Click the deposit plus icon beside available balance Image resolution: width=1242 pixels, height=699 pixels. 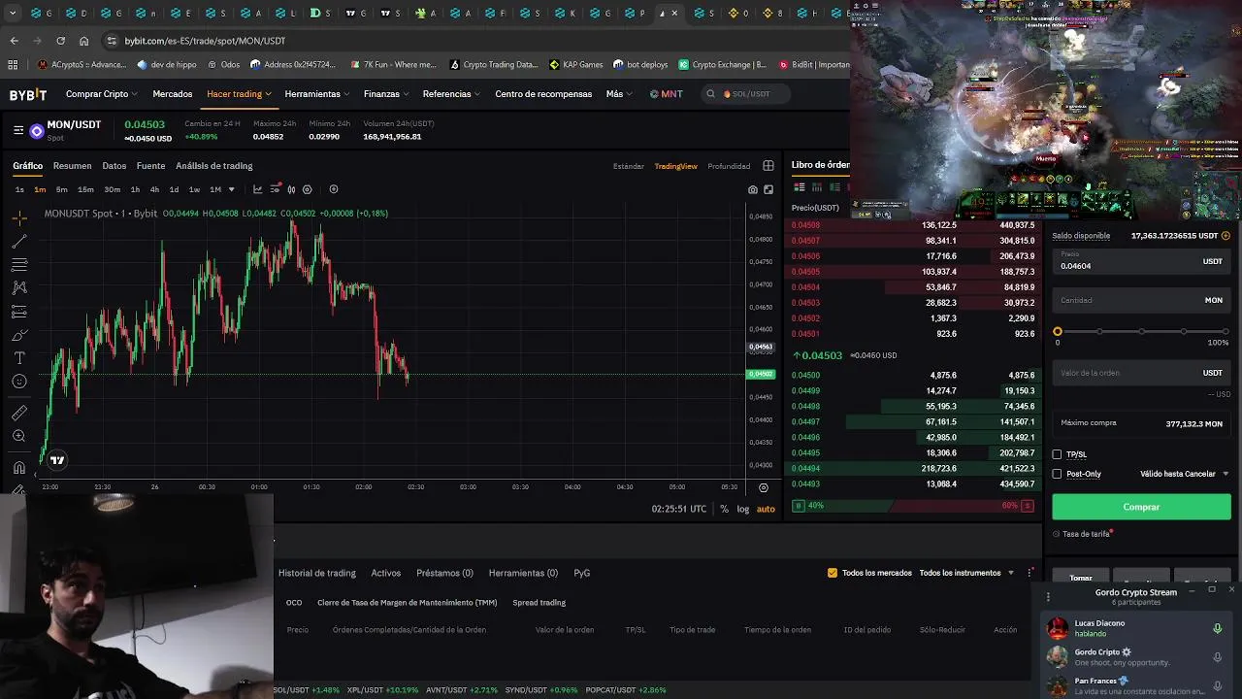[1226, 236]
